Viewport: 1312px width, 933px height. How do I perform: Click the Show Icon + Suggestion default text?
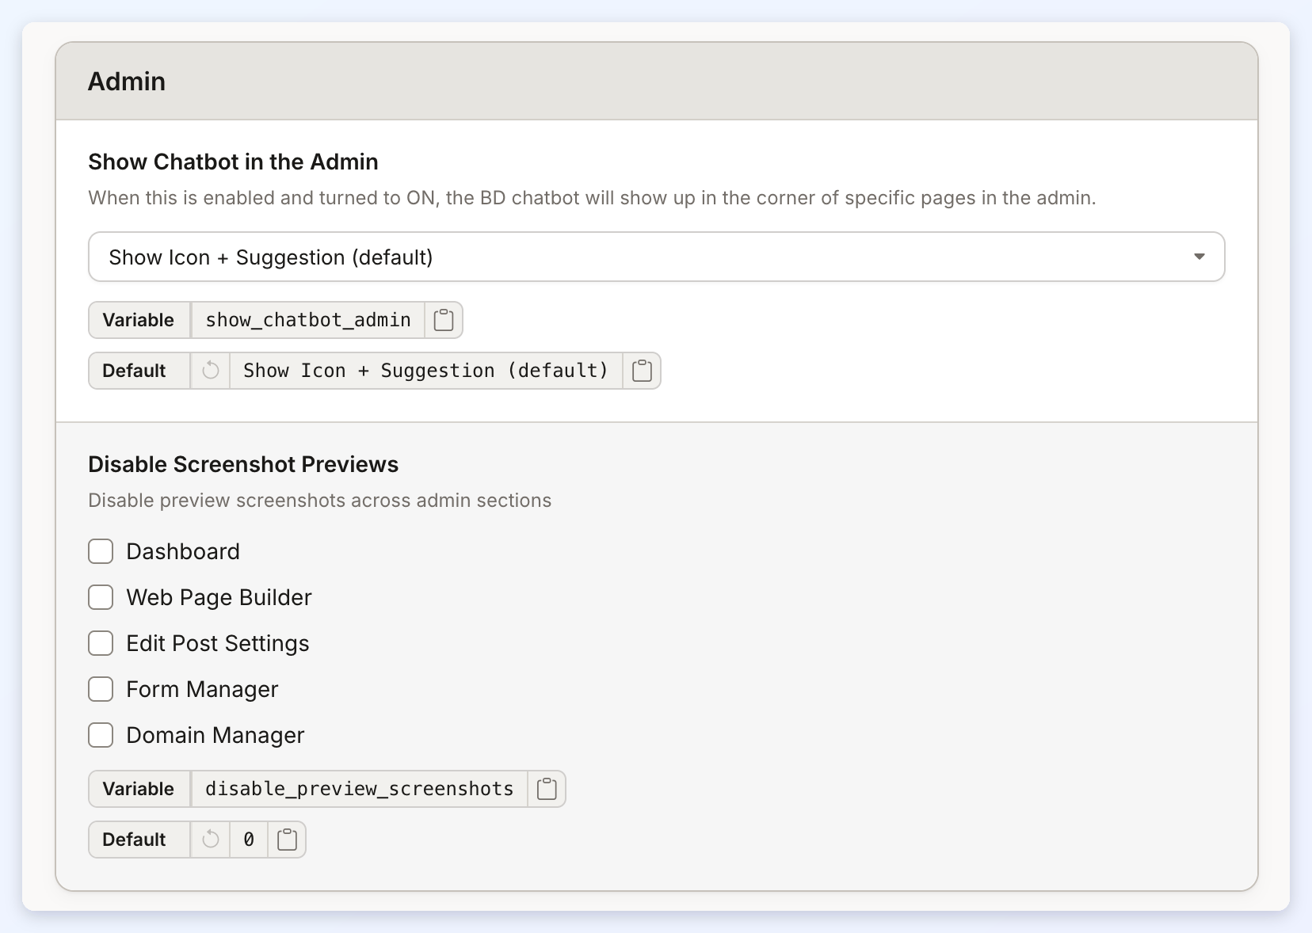[426, 371]
